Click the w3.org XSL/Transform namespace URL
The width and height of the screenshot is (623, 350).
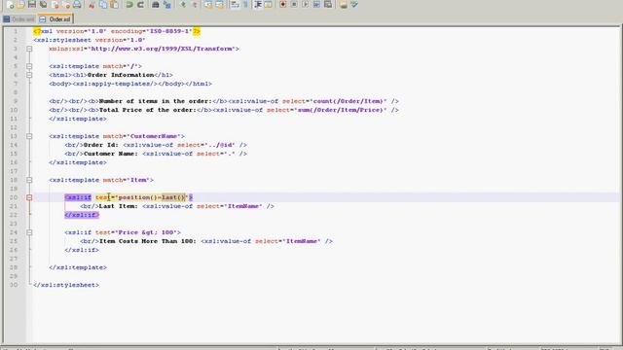162,49
